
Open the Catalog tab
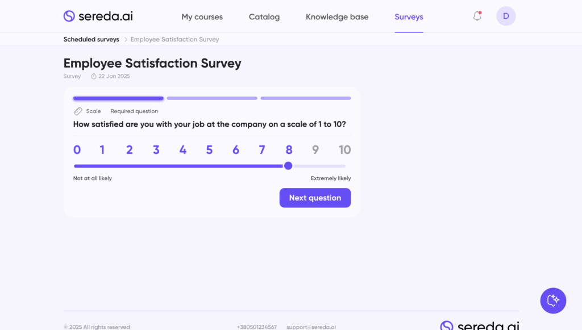[x=264, y=17]
